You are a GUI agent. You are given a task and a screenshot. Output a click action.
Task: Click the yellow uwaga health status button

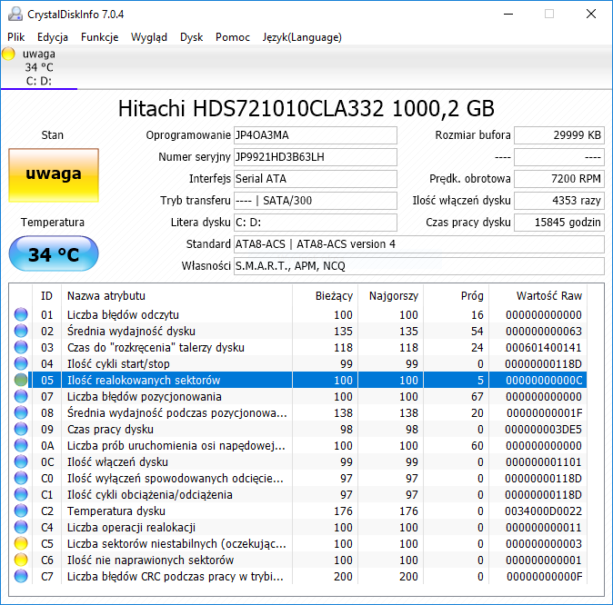coord(54,174)
